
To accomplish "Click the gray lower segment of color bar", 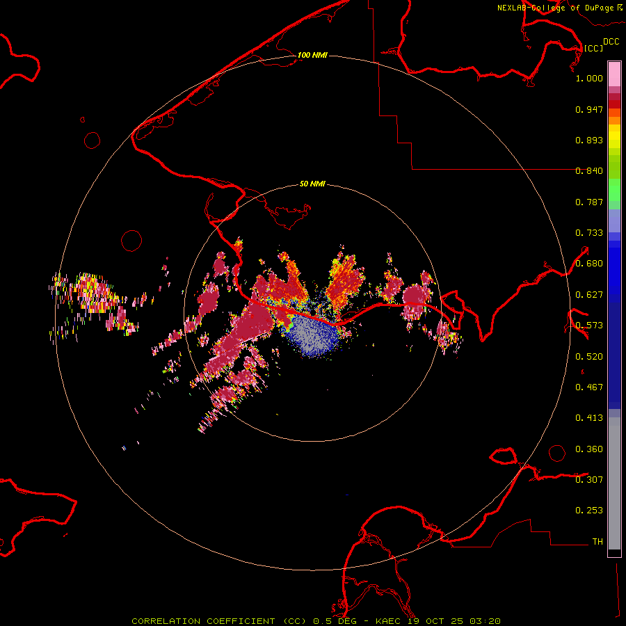I will 614,483.
